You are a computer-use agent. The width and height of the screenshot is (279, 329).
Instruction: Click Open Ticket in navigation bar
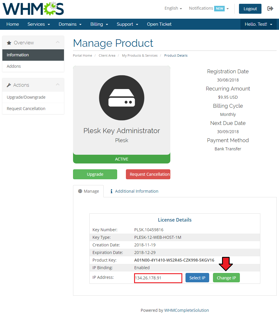point(159,24)
